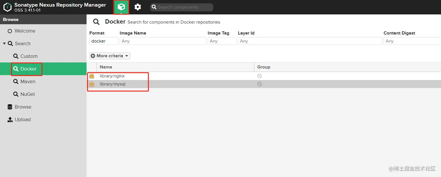Screen dimensions: 441x177
Task: Open the Browse cube icon in header
Action: coord(121,7)
